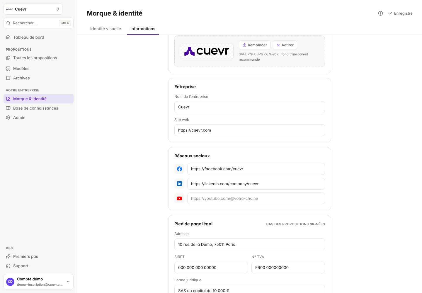Click the SIRET input field
This screenshot has height=293, width=422.
click(211, 268)
